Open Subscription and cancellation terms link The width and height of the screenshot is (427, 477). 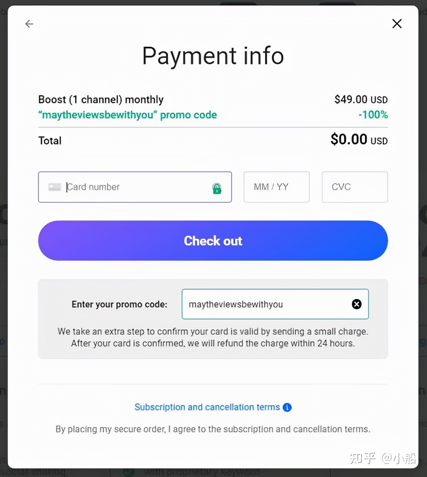[207, 407]
